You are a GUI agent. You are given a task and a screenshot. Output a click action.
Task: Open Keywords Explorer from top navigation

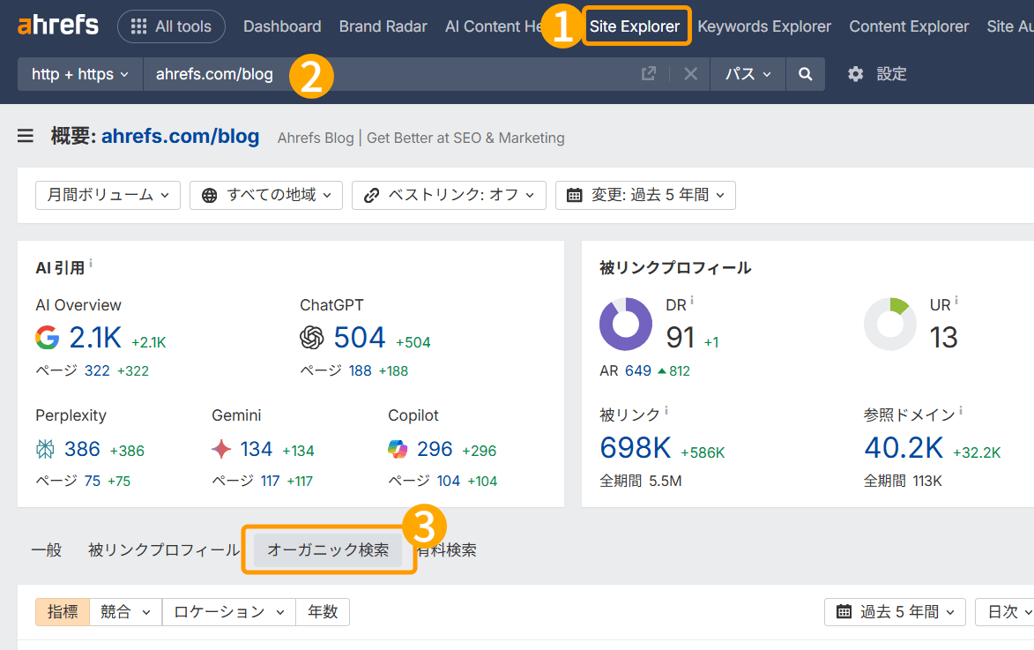pyautogui.click(x=763, y=26)
